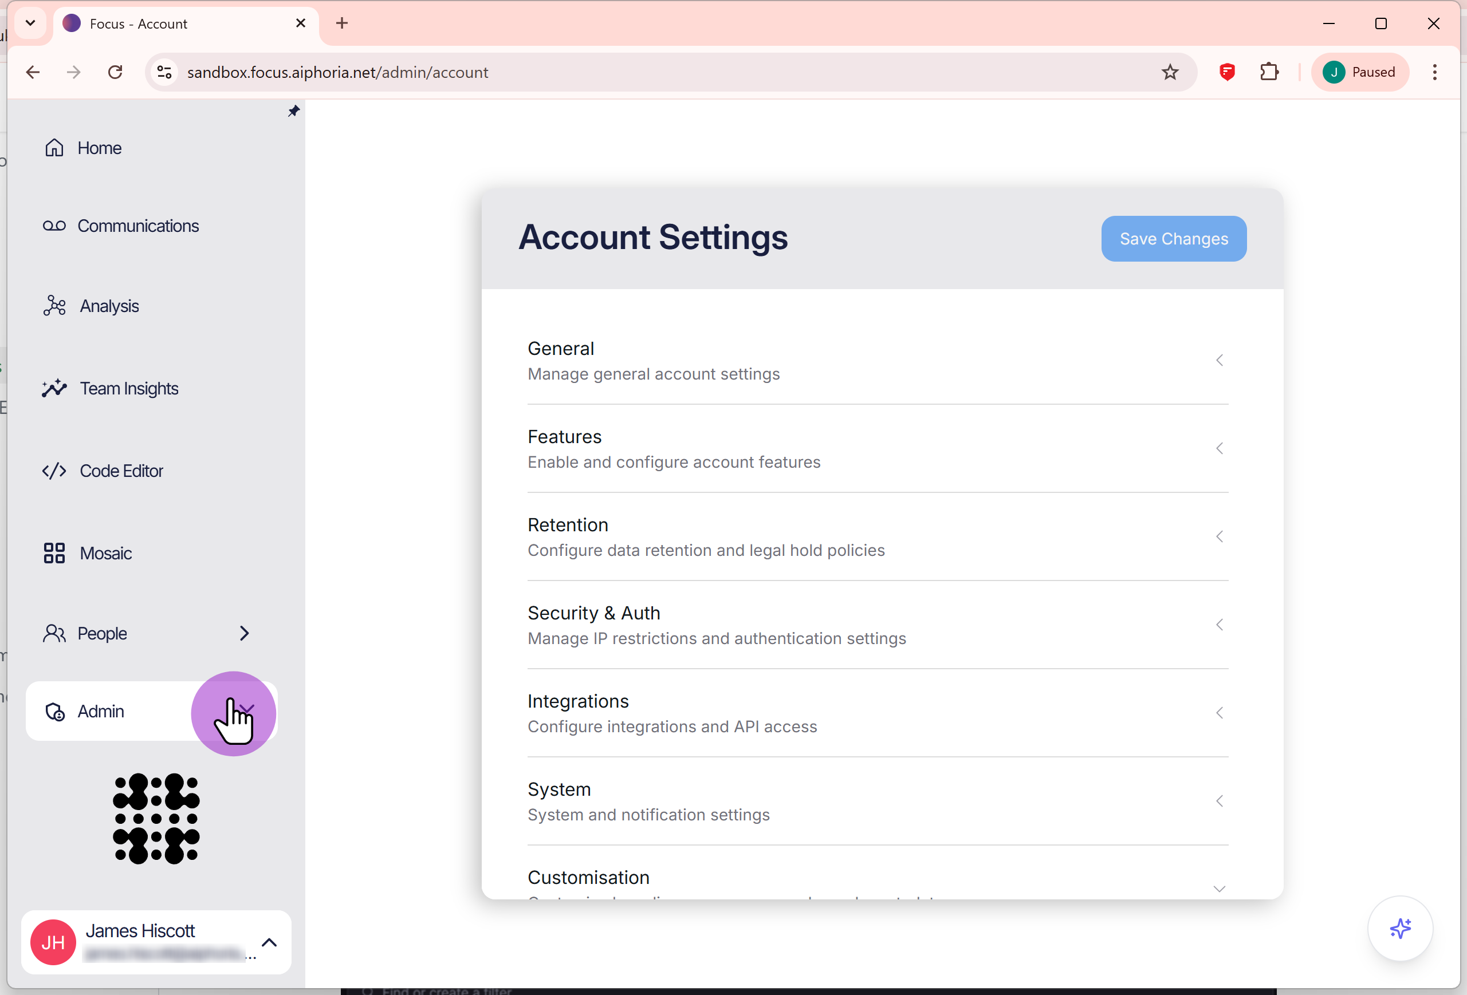
Task: Open the Chrome three-dot menu
Action: [1435, 72]
